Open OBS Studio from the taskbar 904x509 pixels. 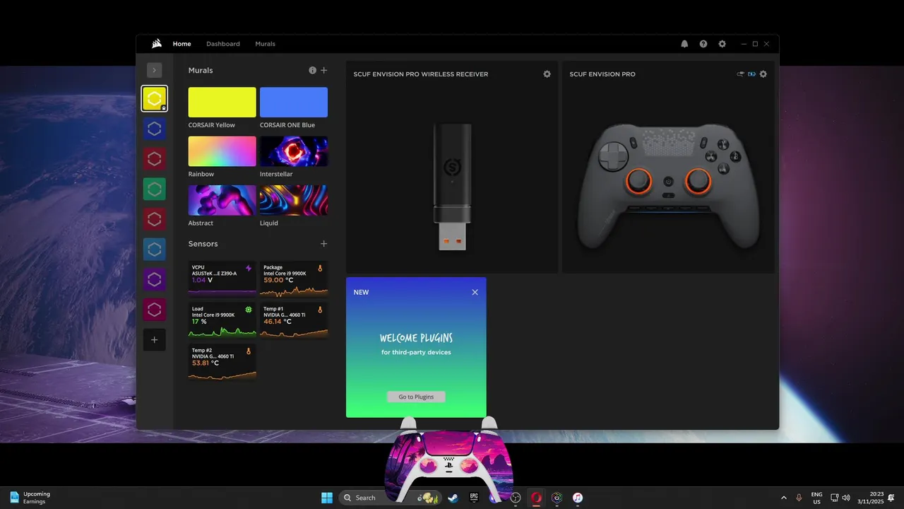coord(516,498)
